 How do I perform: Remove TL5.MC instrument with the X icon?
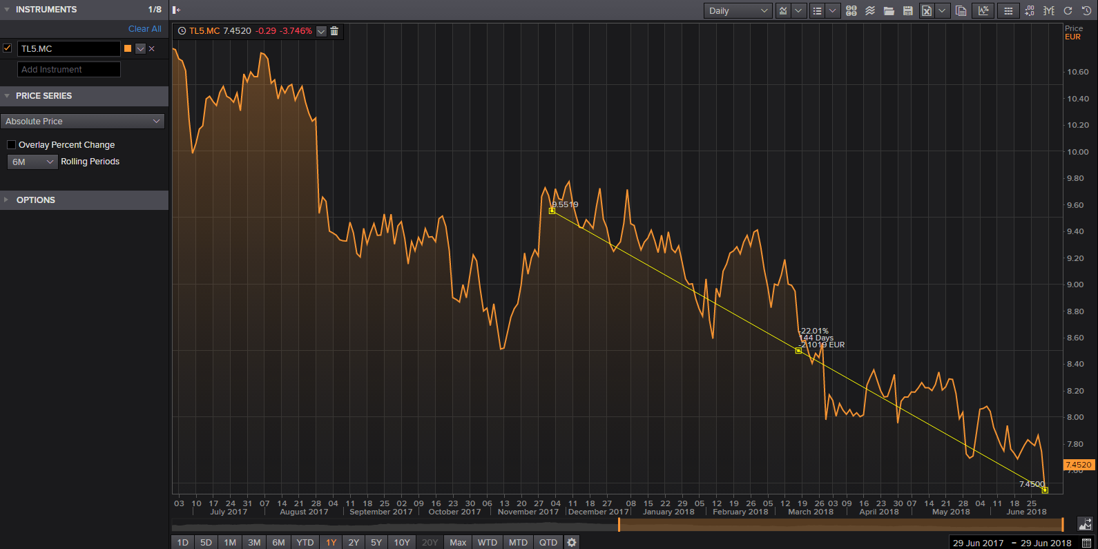(x=152, y=48)
